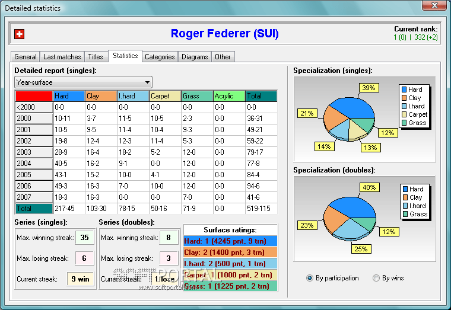Click the Roger Federer (SUI) player name
Image resolution: width=451 pixels, height=310 pixels.
pos(225,33)
